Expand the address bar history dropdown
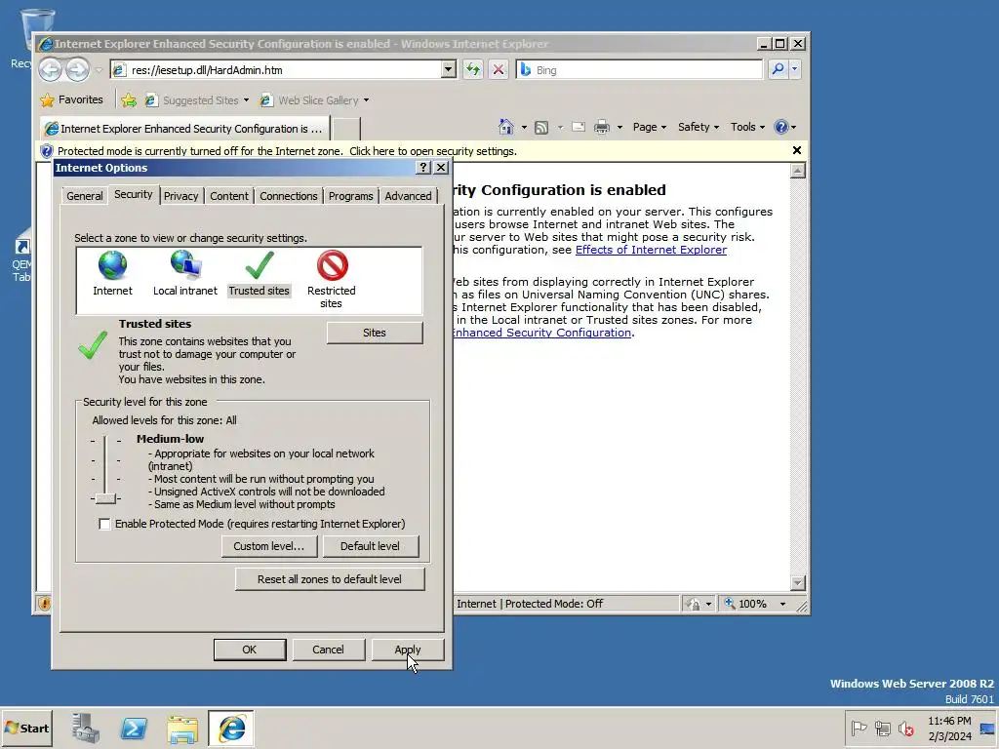The width and height of the screenshot is (999, 749). [x=449, y=69]
